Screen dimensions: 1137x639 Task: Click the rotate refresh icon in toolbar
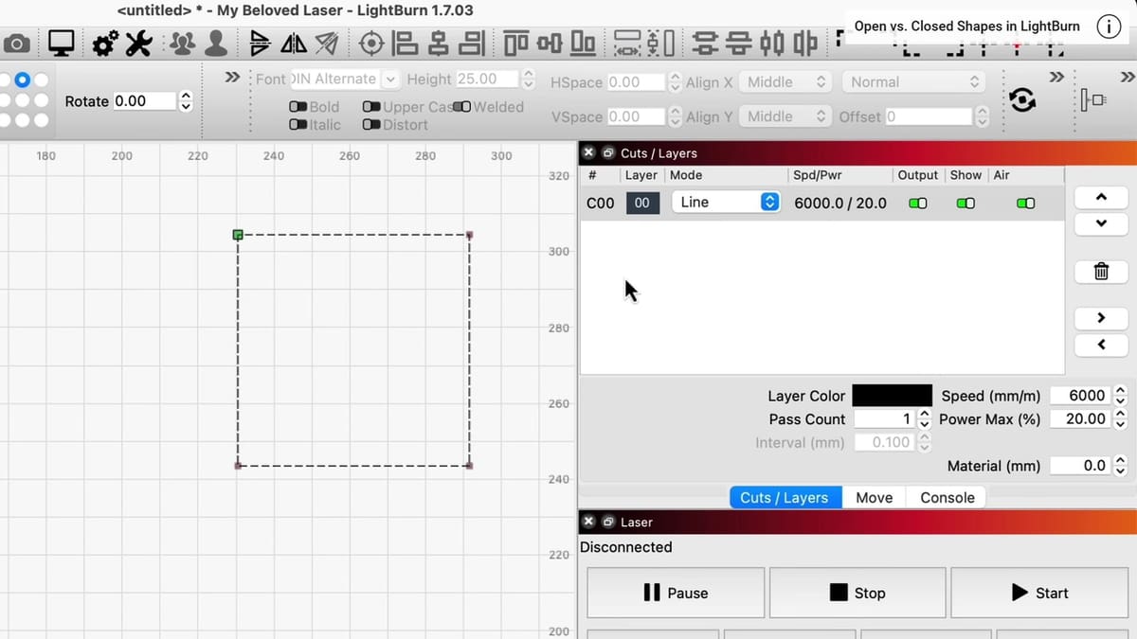[1021, 99]
